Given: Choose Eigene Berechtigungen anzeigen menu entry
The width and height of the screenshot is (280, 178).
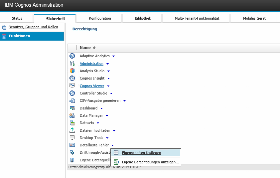Looking at the screenshot, I should 150,162.
